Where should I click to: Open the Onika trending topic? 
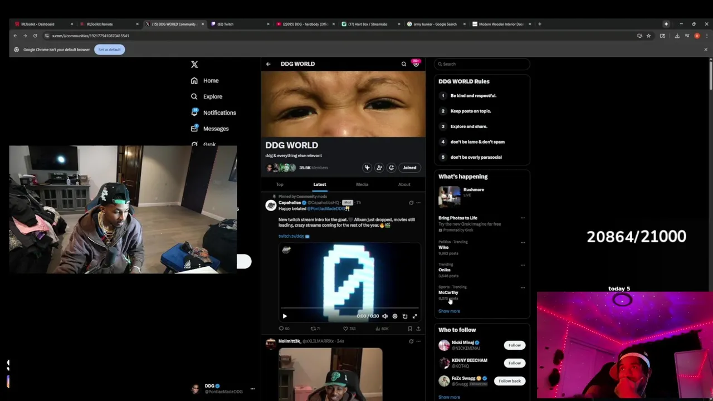click(445, 270)
